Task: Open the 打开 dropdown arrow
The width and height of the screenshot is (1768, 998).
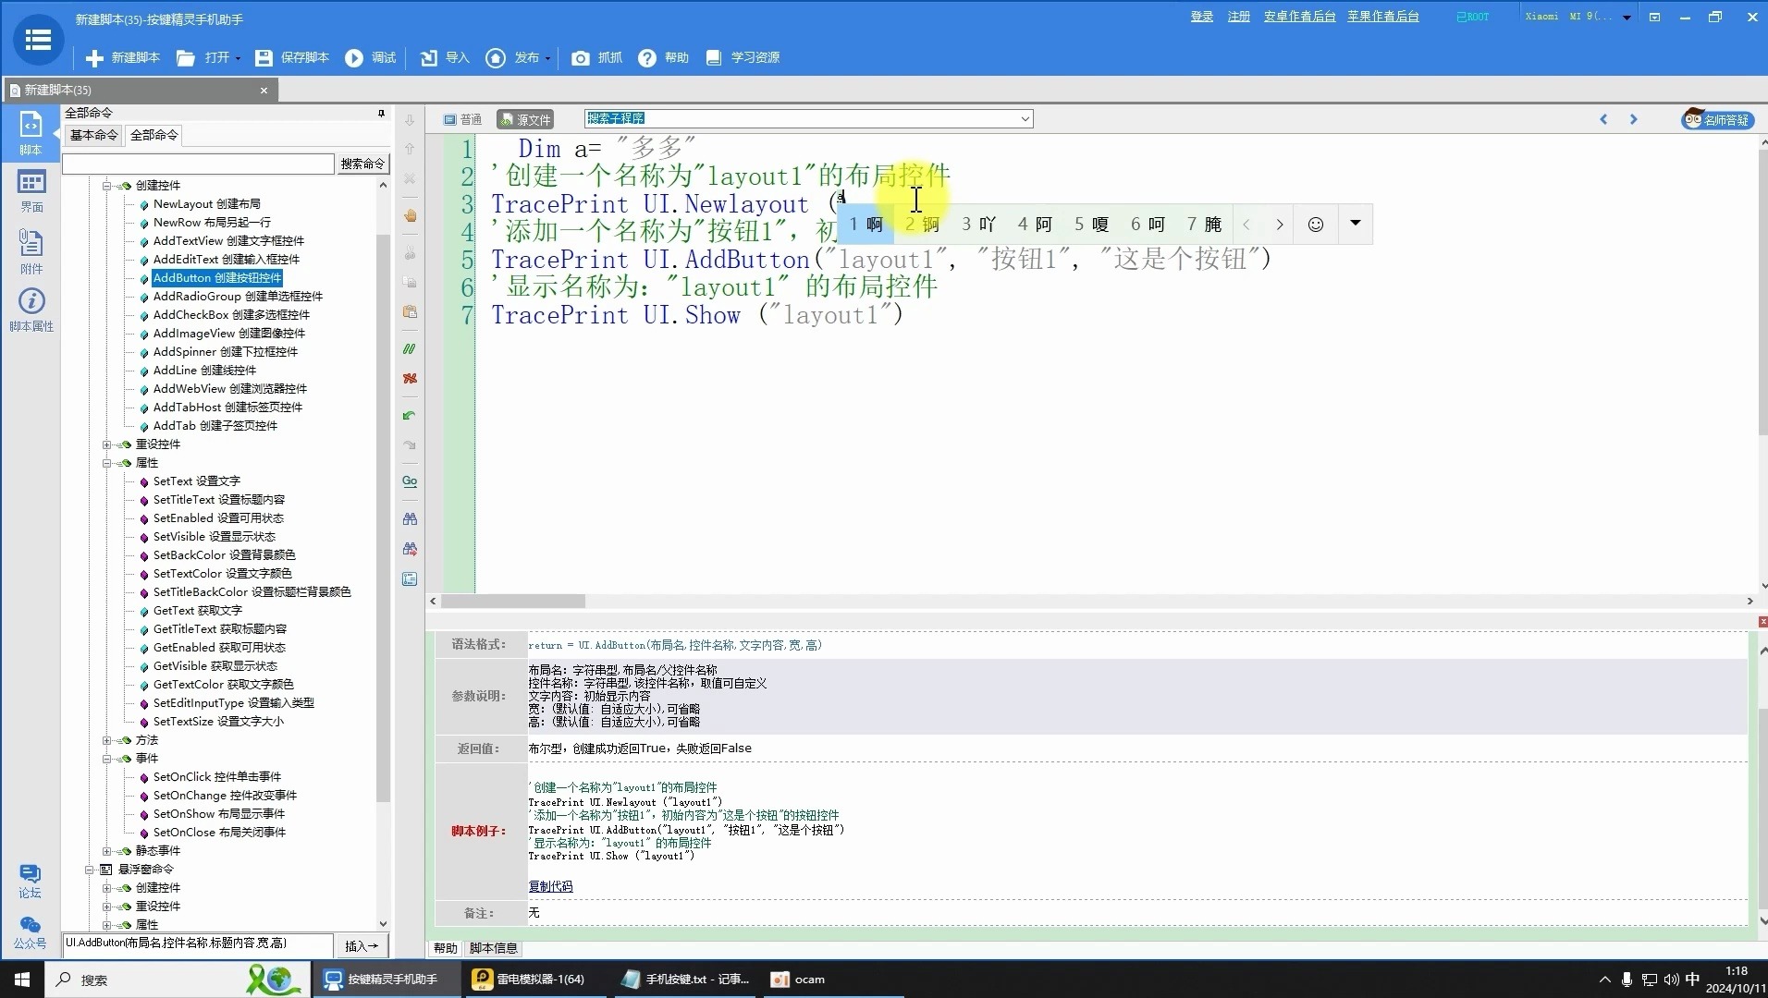Action: (x=238, y=58)
